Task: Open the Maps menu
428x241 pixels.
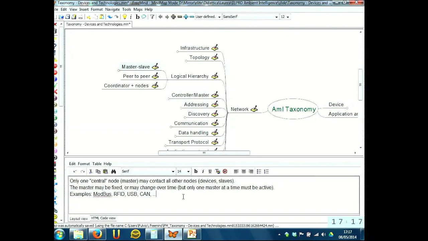Action: coord(138,9)
